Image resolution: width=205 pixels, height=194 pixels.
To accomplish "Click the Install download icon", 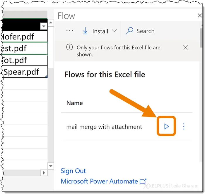I will [85, 31].
